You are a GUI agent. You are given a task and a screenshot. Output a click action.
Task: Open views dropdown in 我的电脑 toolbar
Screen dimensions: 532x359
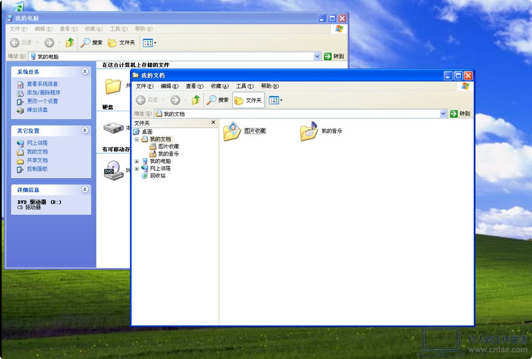149,43
